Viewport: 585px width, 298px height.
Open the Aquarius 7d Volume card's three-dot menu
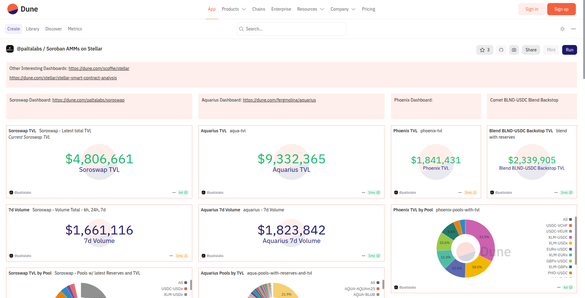(x=363, y=256)
